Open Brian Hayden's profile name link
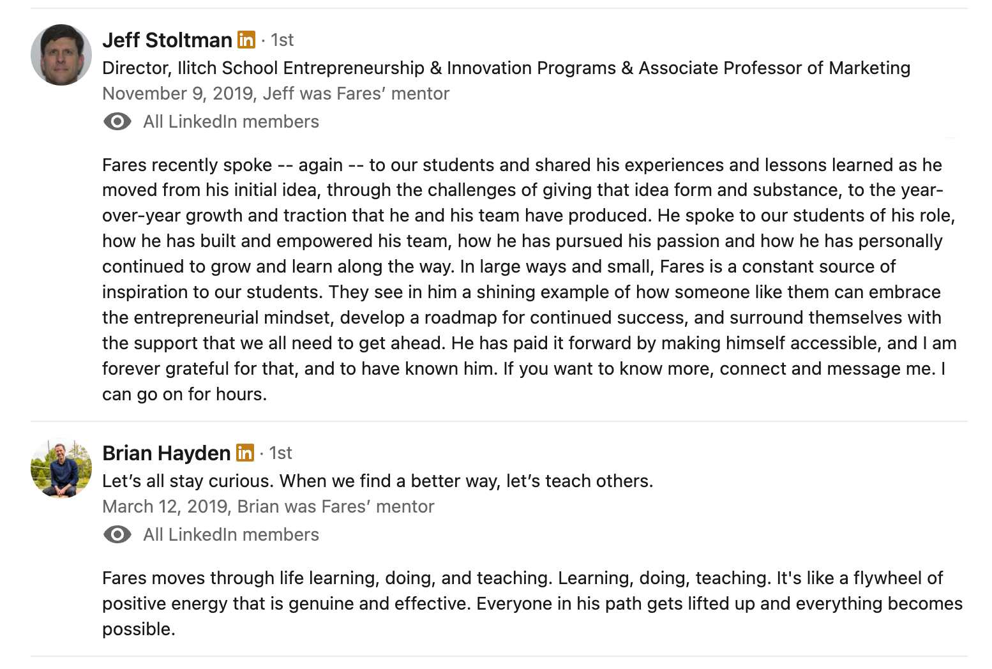Image resolution: width=992 pixels, height=669 pixels. pyautogui.click(x=166, y=453)
